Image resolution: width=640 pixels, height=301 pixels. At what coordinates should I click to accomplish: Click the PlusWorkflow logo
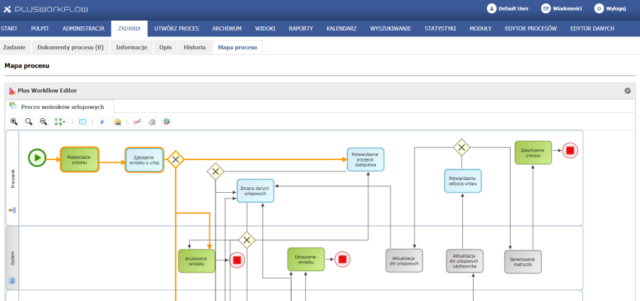46,9
